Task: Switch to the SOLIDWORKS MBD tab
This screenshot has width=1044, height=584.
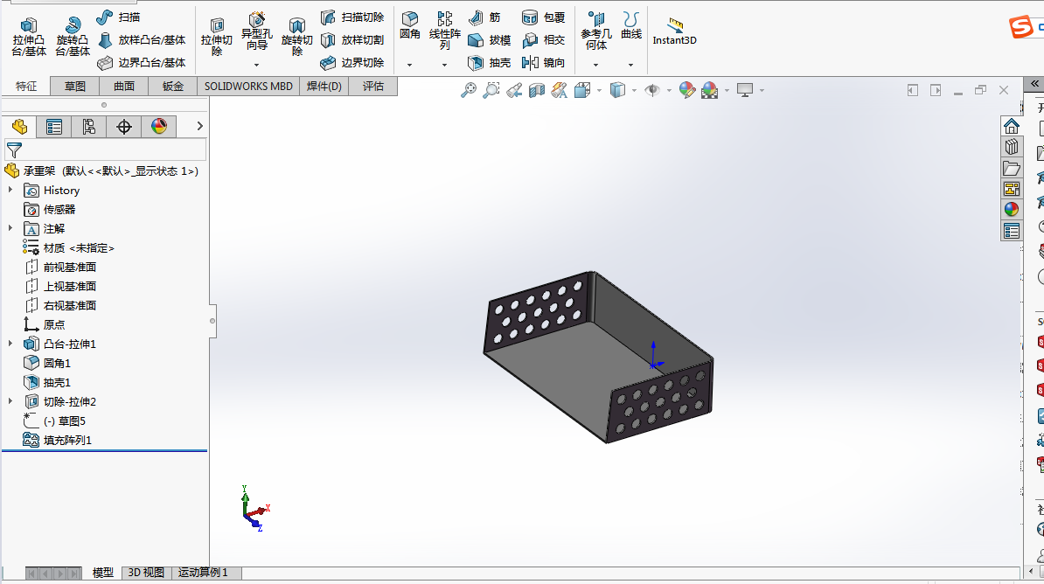Action: click(248, 87)
